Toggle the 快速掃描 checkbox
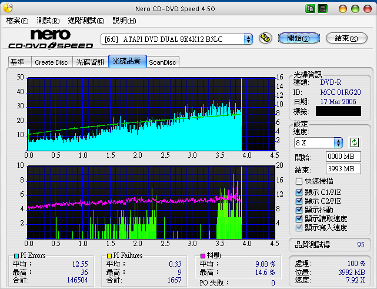 pyautogui.click(x=299, y=181)
